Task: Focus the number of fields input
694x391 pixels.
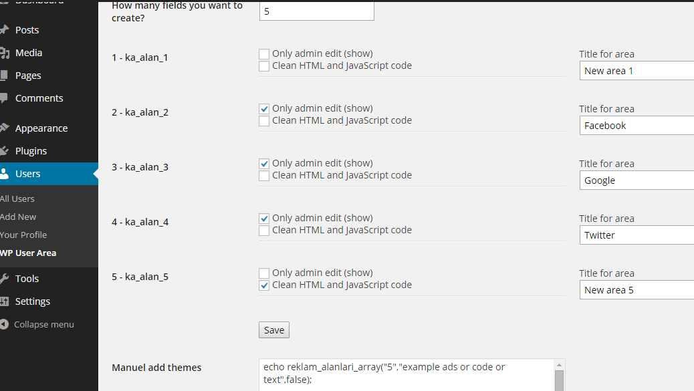Action: pos(317,11)
